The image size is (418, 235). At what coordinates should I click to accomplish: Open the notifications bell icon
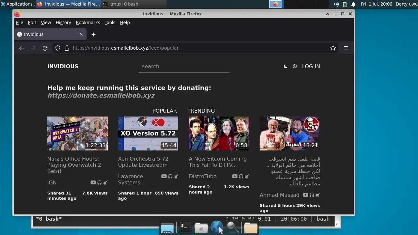pyautogui.click(x=353, y=4)
